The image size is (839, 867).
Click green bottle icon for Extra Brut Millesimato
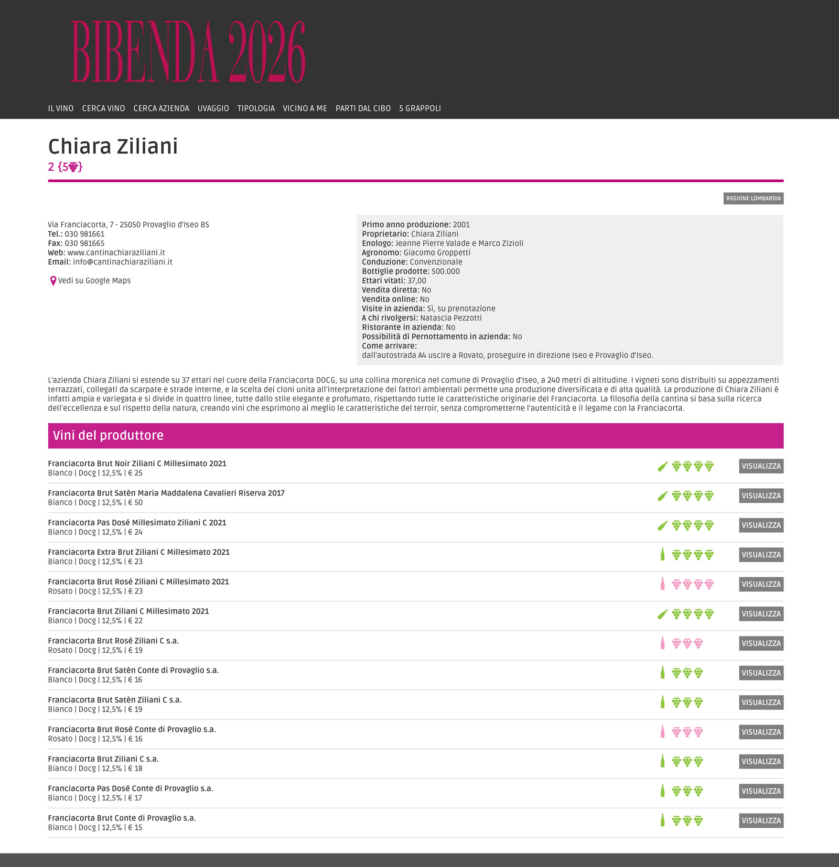662,555
